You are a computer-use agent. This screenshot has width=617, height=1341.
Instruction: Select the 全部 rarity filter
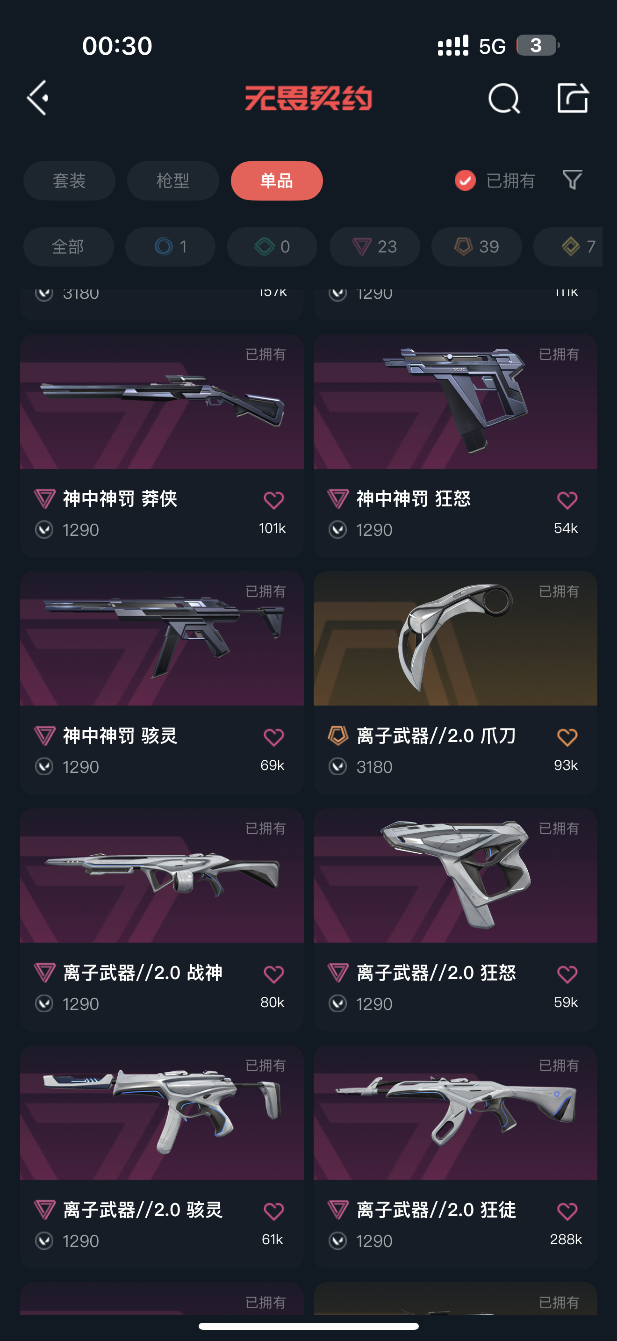pyautogui.click(x=68, y=247)
